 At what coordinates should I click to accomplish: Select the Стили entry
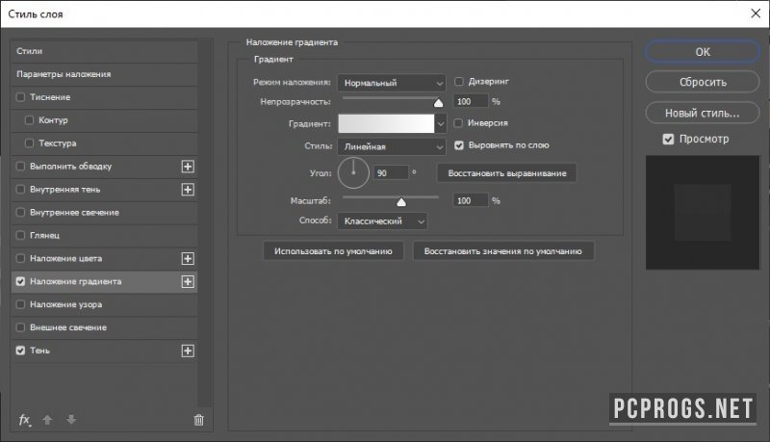[104, 51]
